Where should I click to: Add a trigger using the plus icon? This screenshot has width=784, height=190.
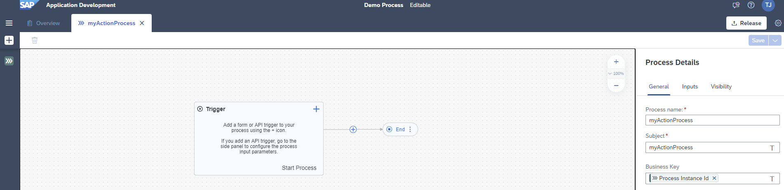[x=316, y=109]
